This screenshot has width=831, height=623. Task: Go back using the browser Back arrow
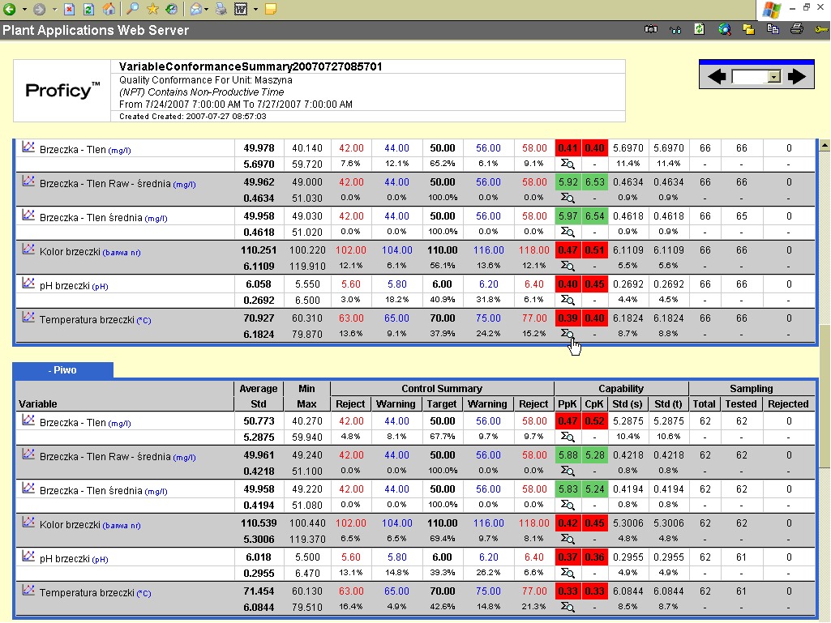pos(9,9)
